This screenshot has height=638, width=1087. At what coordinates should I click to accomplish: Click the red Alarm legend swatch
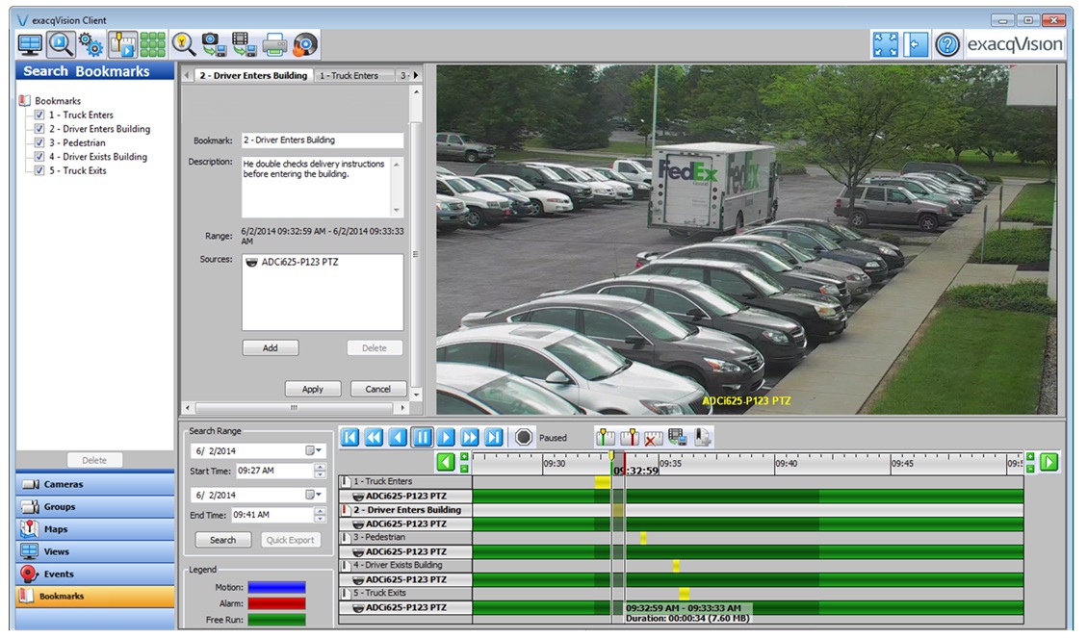click(276, 603)
